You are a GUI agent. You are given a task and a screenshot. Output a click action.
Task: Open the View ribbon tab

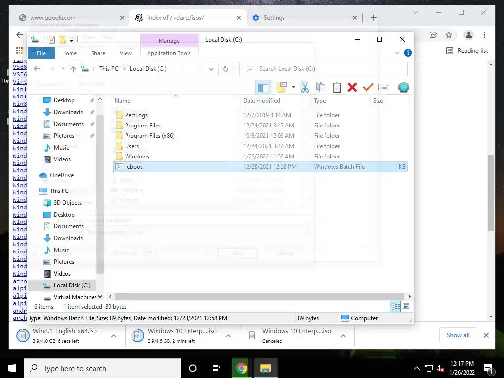point(126,53)
